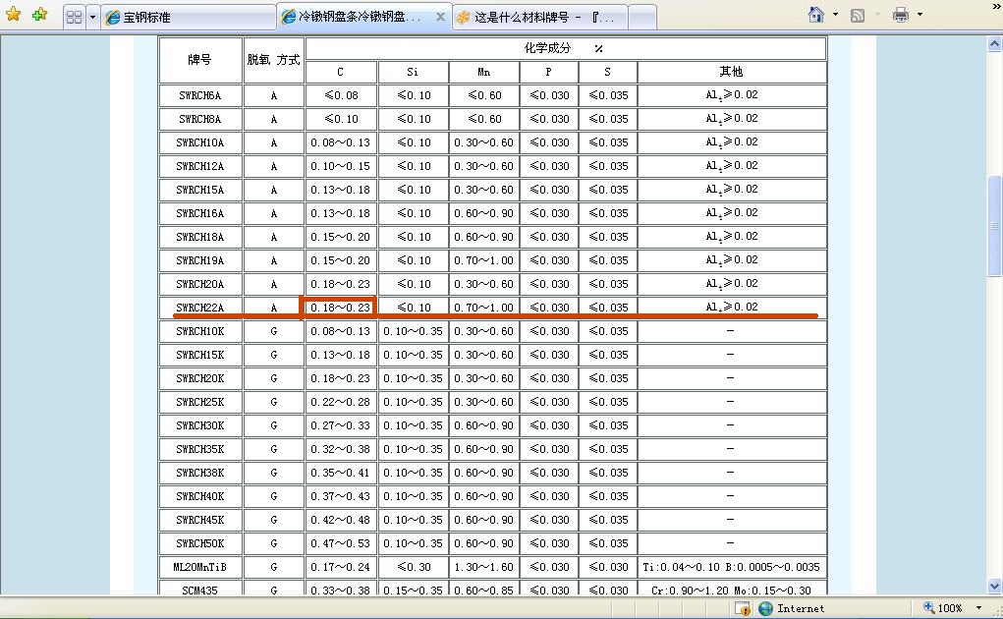
Task: Click the SWRCH15K grade cell
Action: point(200,355)
